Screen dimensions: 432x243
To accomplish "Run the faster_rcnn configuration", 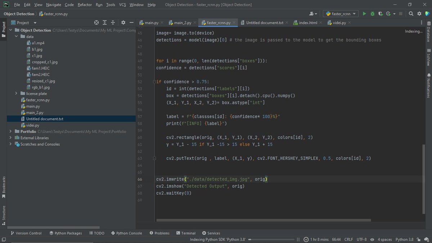I will coord(364,13).
